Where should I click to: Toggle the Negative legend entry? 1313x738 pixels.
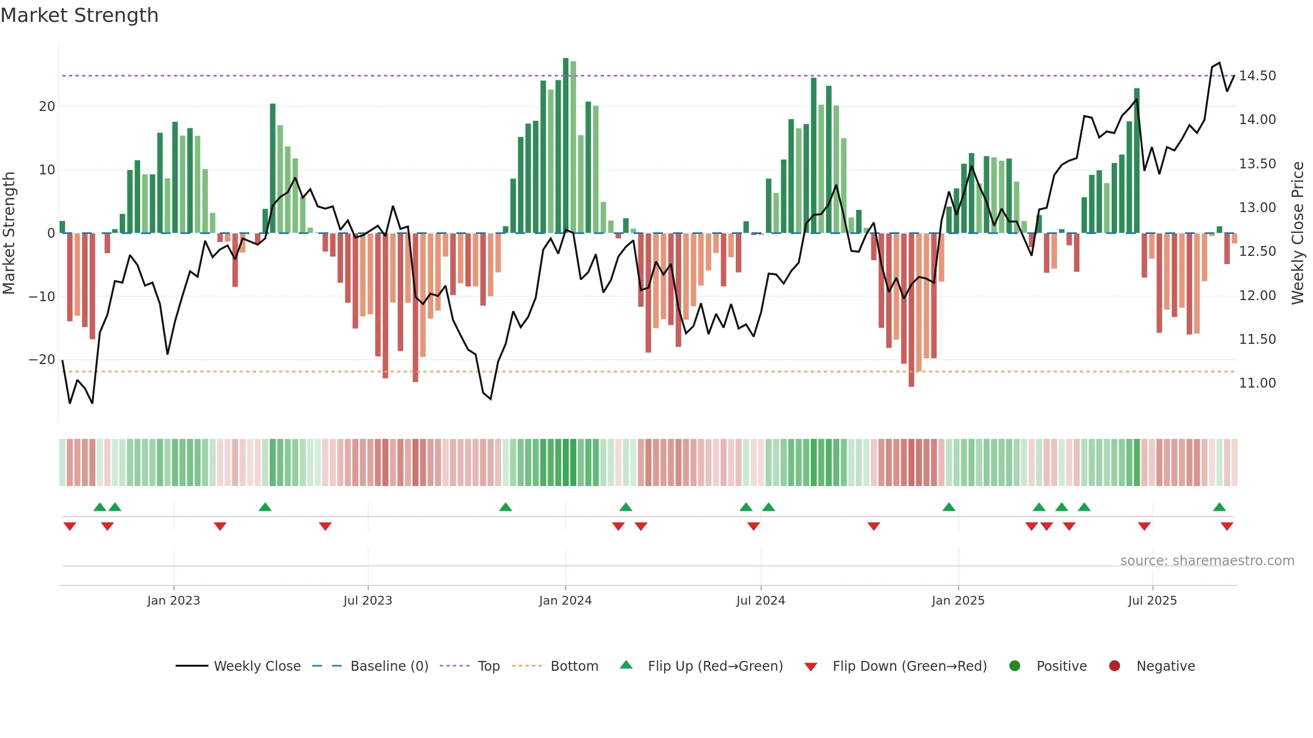click(x=1152, y=666)
